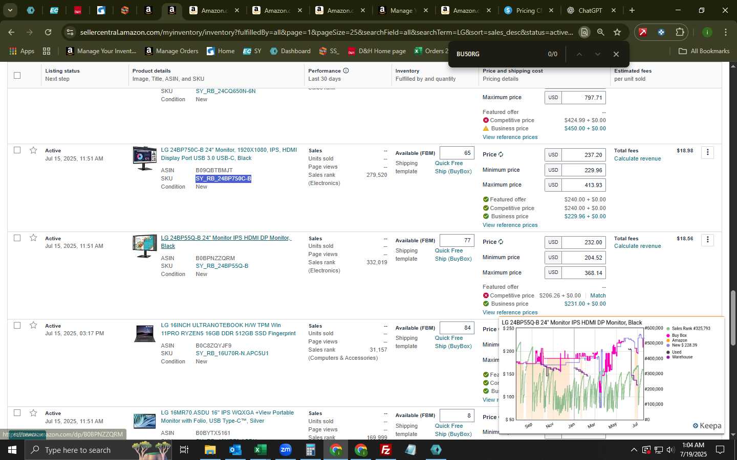Edit available quantity field showing 77
The width and height of the screenshot is (737, 460).
(x=457, y=240)
